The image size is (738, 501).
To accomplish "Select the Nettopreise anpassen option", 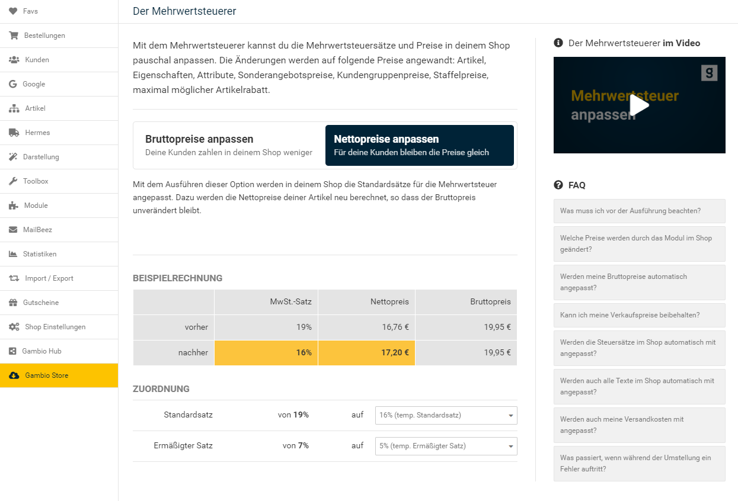I will click(x=419, y=145).
